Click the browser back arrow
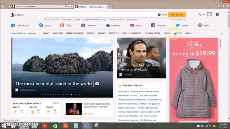The height and width of the screenshot is (129, 230). pyautogui.click(x=3, y=6)
